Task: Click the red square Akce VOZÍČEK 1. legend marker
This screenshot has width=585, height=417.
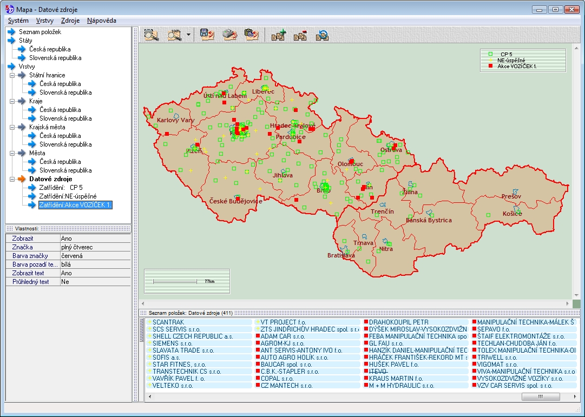Action: point(491,66)
